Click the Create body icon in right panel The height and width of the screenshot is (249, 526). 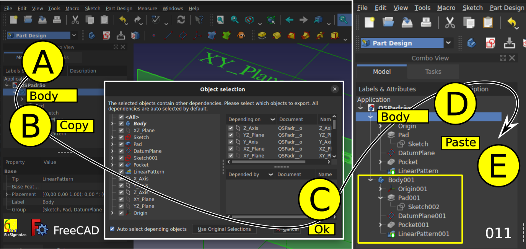pyautogui.click(x=472, y=43)
